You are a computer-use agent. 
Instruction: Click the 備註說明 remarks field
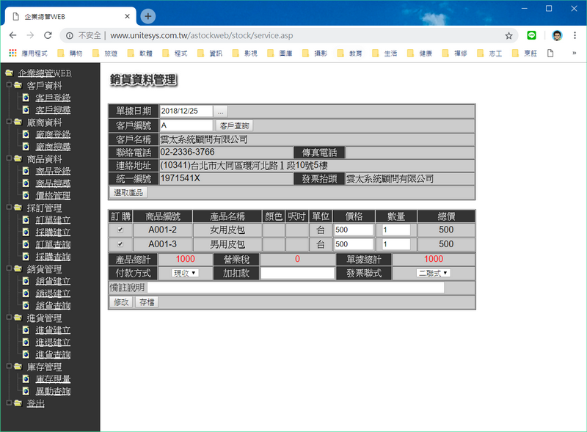point(296,288)
